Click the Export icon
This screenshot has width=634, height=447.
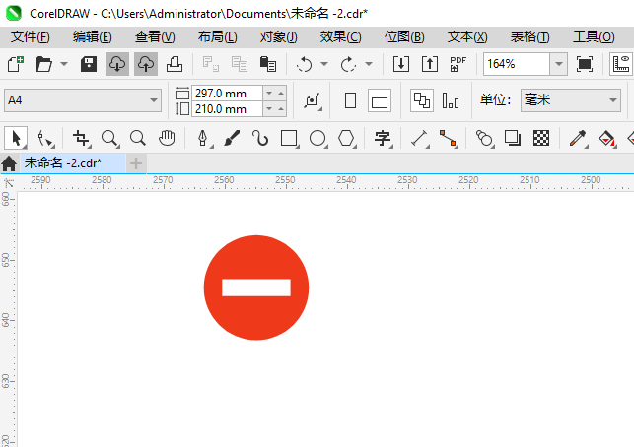430,64
